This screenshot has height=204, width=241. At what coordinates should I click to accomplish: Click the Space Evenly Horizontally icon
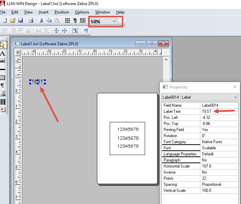coord(39,30)
